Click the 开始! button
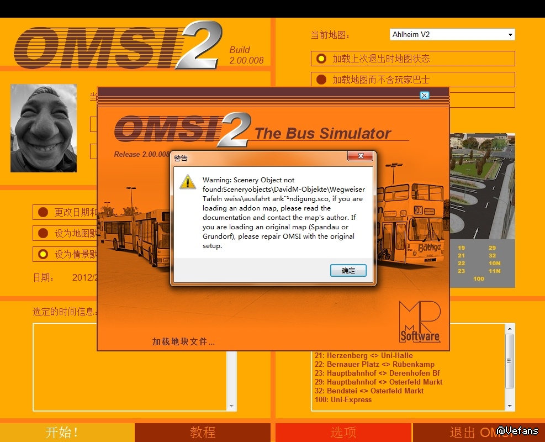The image size is (545, 442). click(x=67, y=432)
